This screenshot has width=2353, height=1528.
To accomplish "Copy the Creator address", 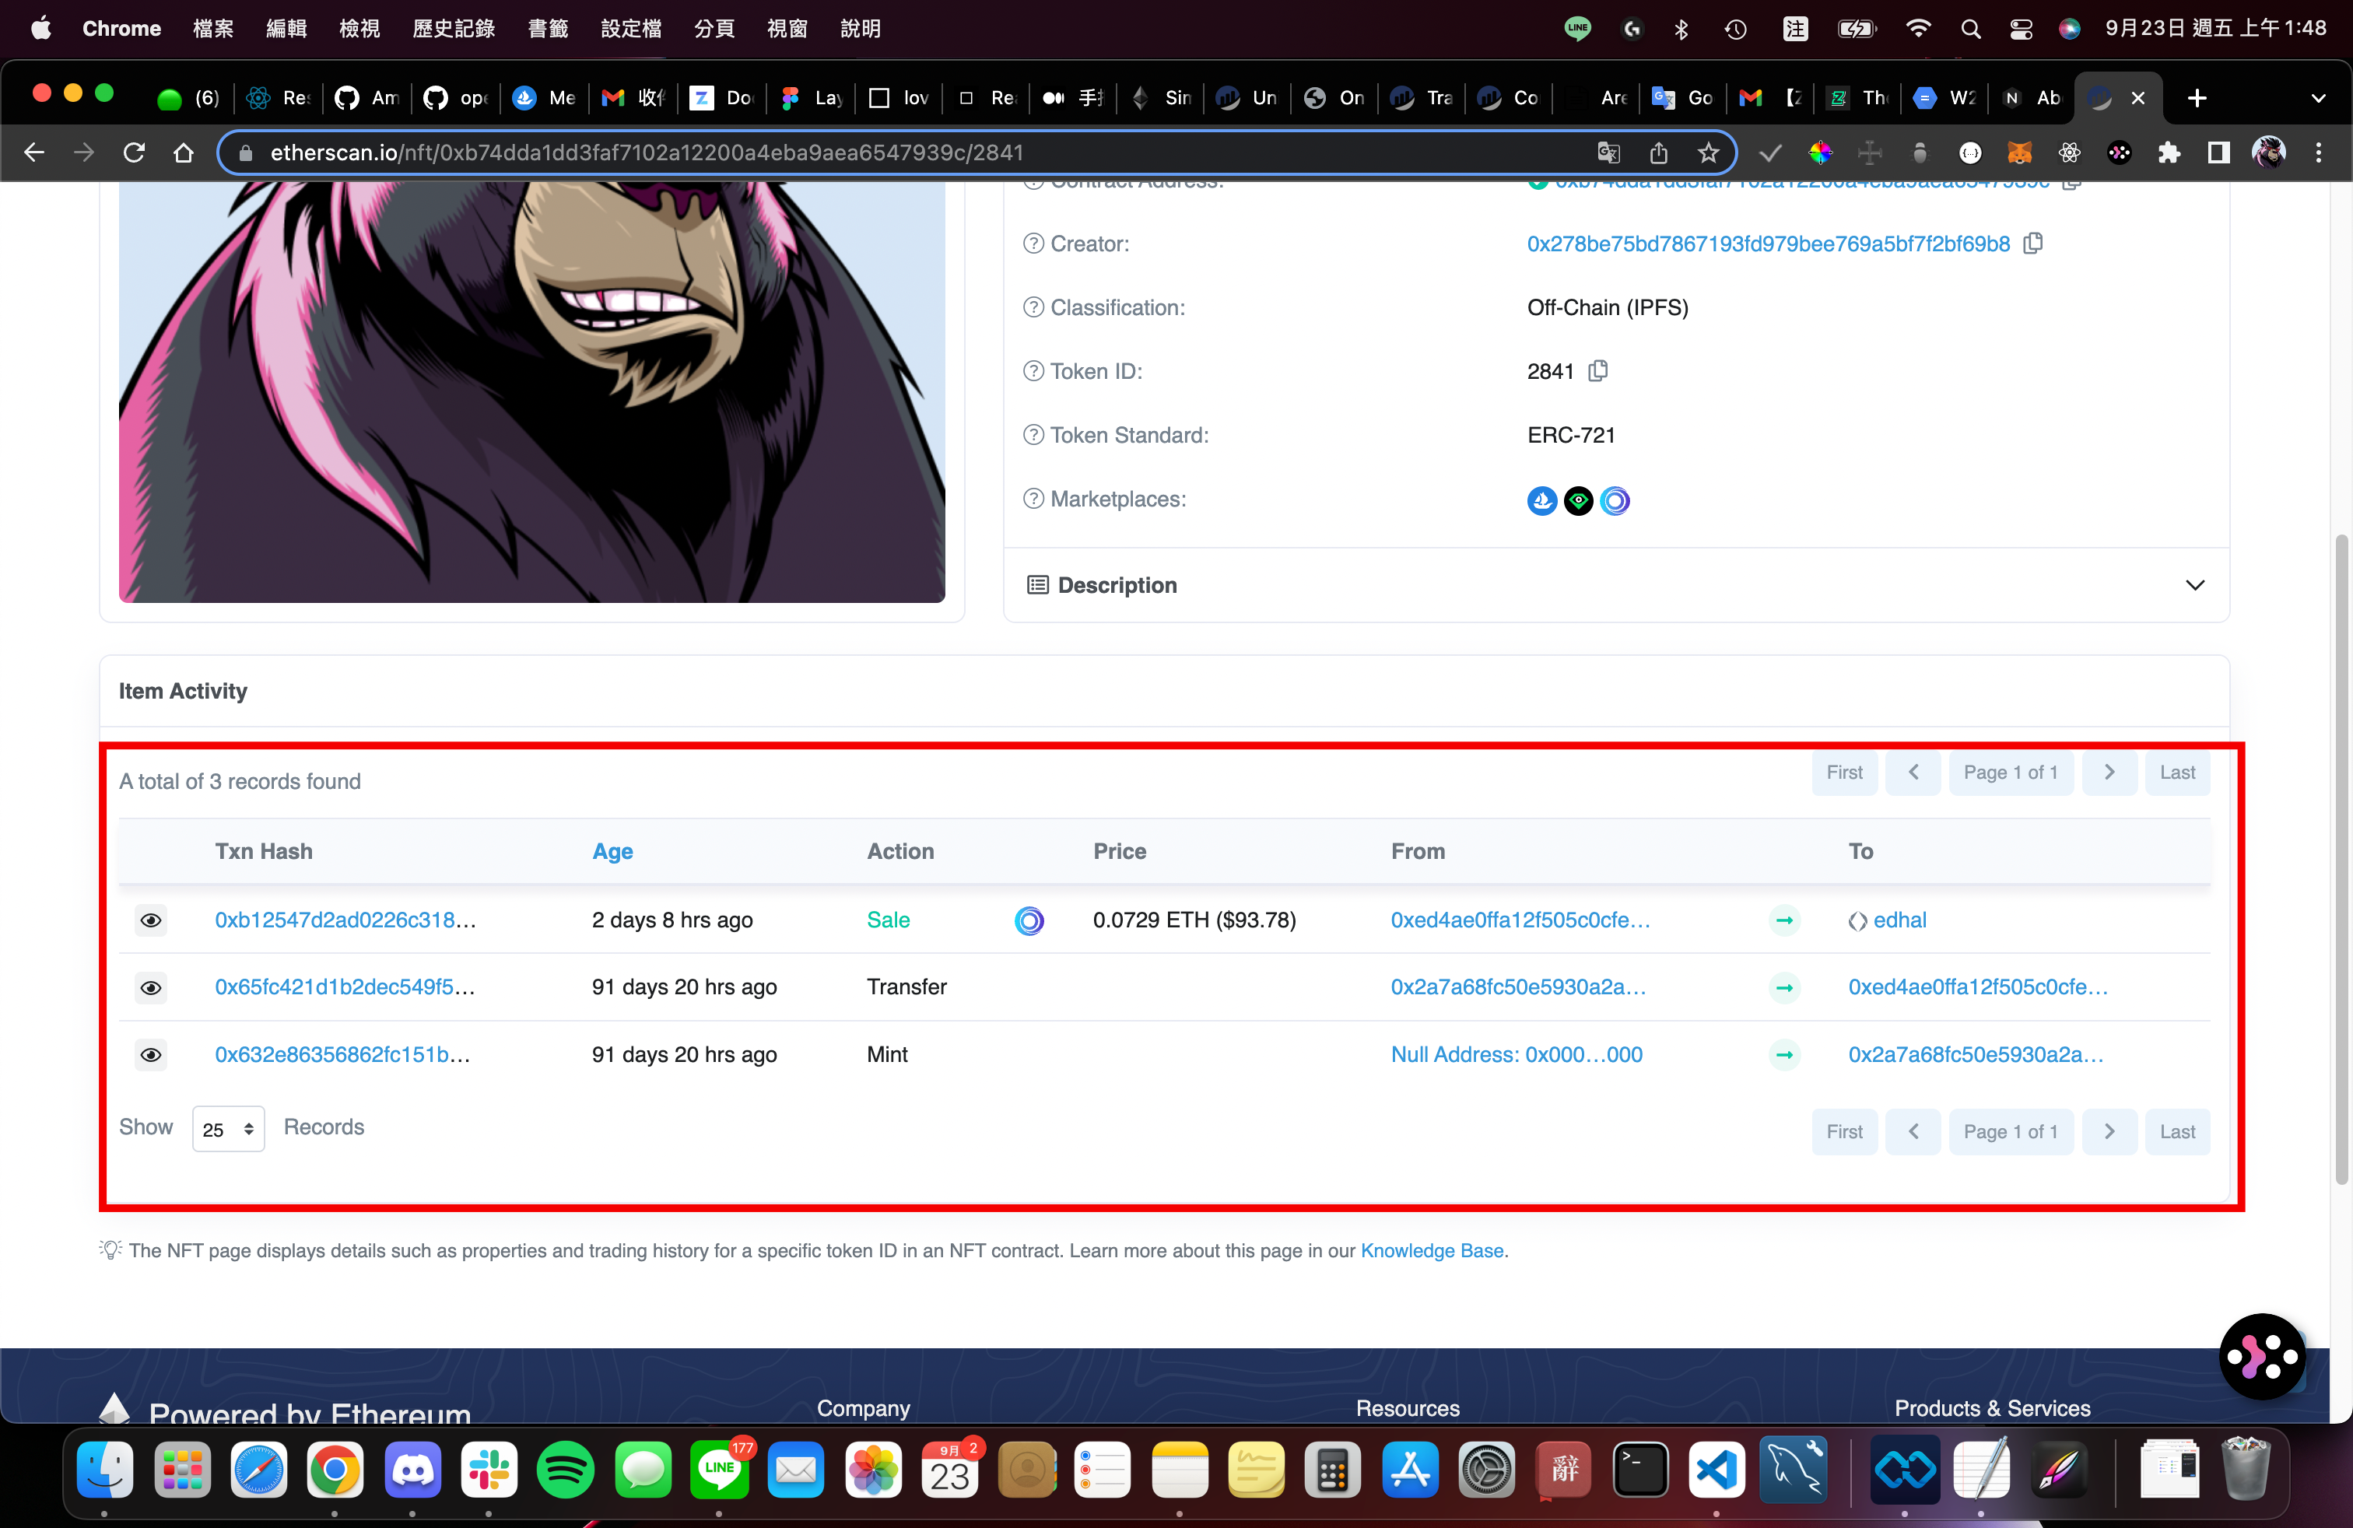I will [x=2032, y=244].
